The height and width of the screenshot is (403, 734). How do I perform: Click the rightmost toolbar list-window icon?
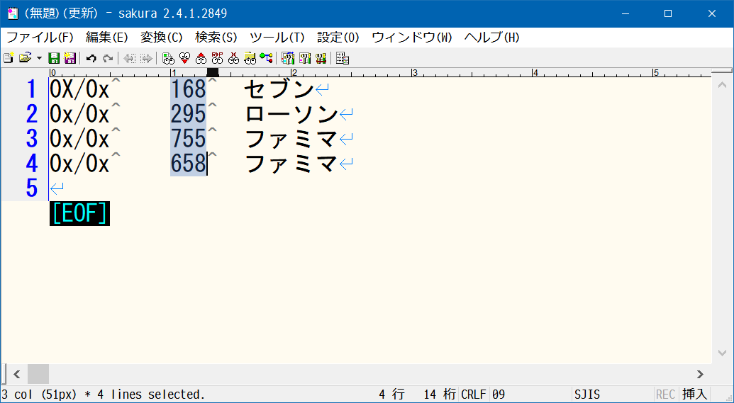tap(343, 58)
